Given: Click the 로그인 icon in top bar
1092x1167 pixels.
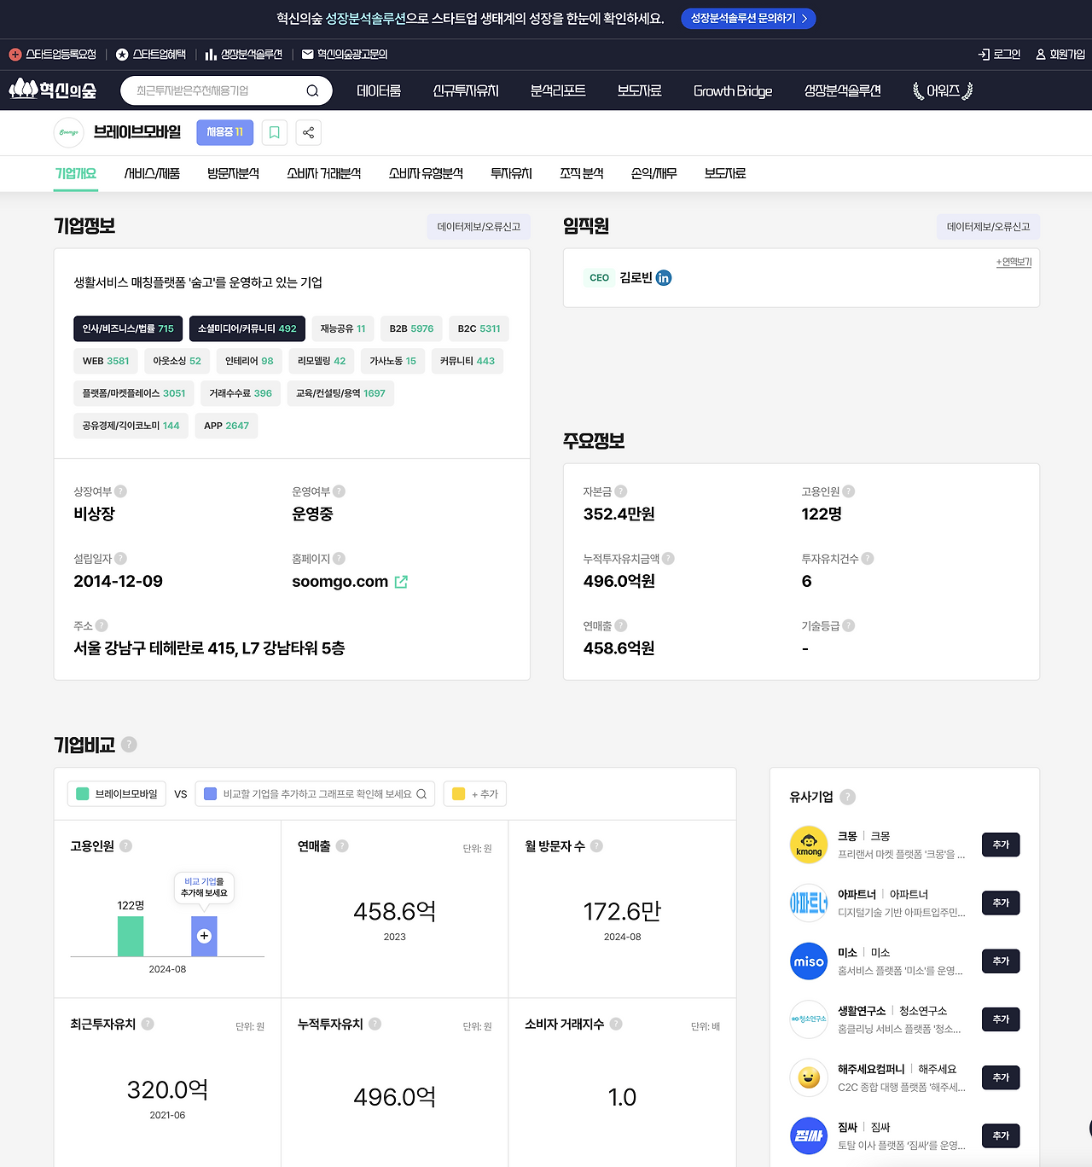Looking at the screenshot, I should pyautogui.click(x=984, y=55).
